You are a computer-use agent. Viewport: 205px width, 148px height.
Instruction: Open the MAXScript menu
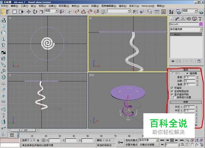pyautogui.click(x=148, y=6)
